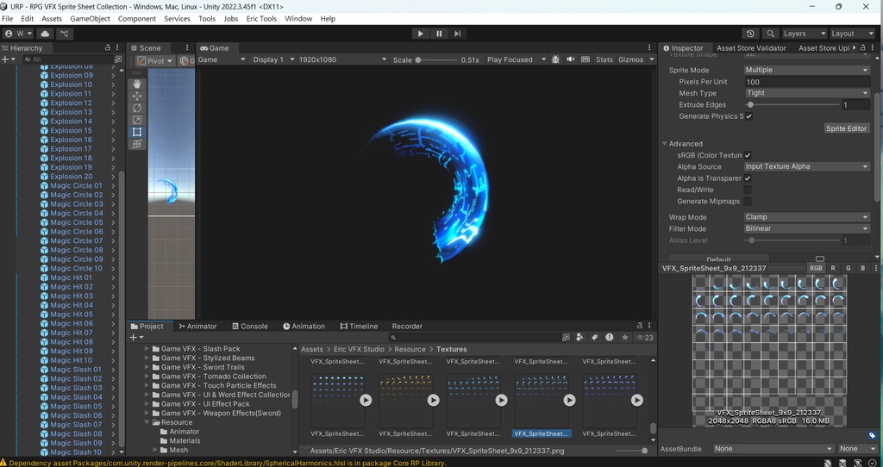
Task: Click the Pivot toggle button in Scene
Action: (154, 61)
